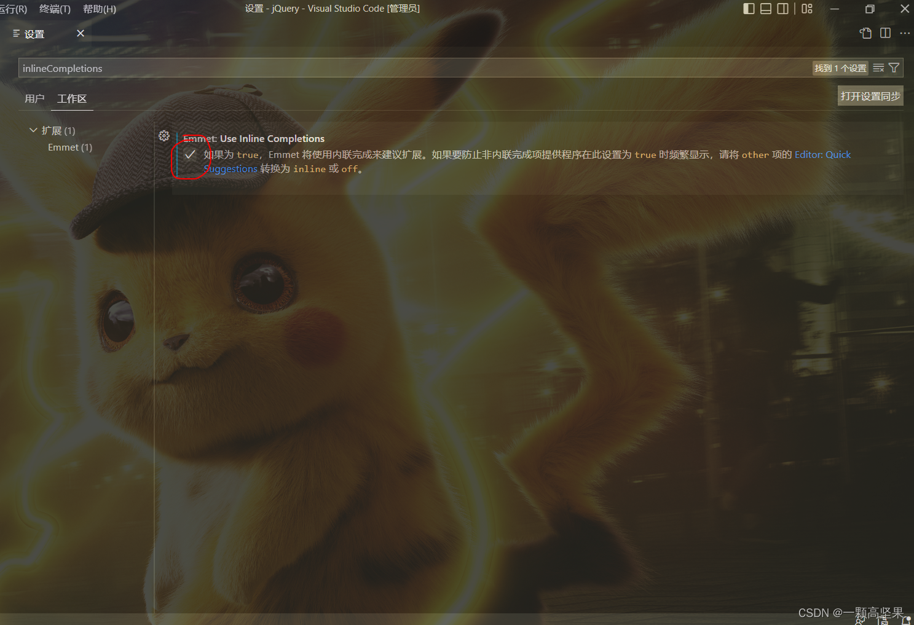Click Emmet: Use Inline Completions title

pyautogui.click(x=254, y=139)
